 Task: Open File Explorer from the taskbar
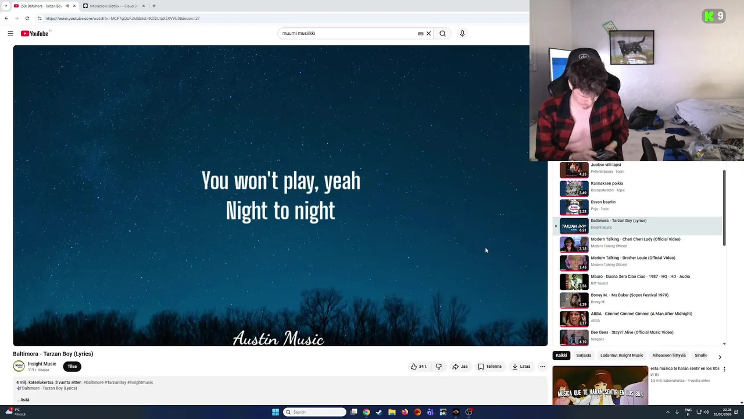(392, 412)
